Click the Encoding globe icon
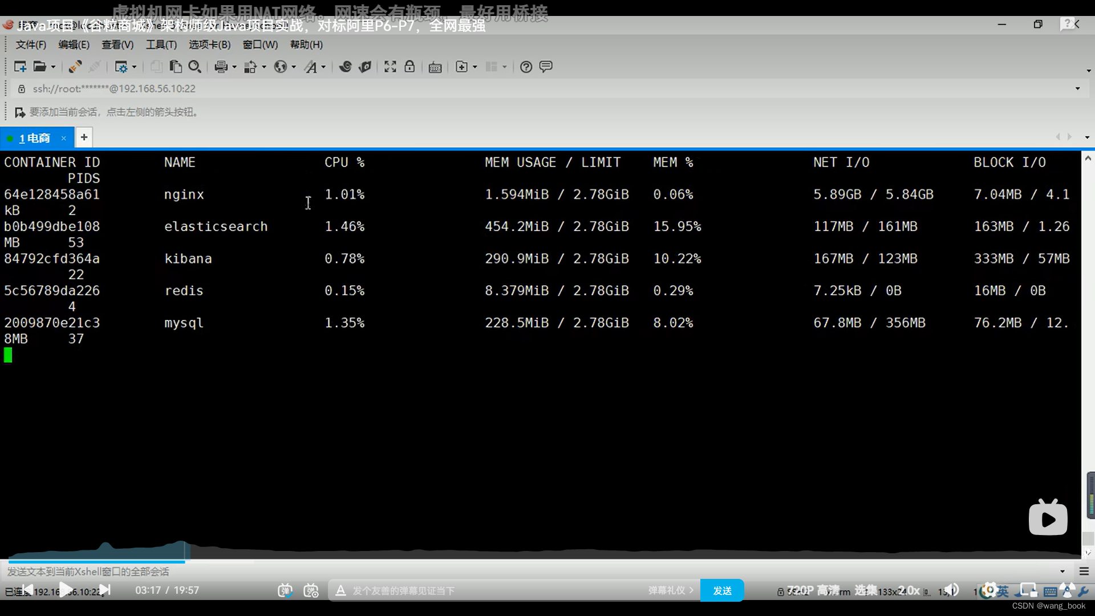 pos(280,67)
